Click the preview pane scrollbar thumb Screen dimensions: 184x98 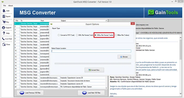tap(181, 50)
